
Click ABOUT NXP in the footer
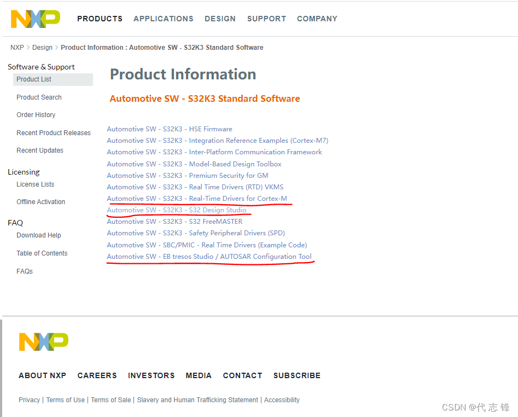[42, 376]
